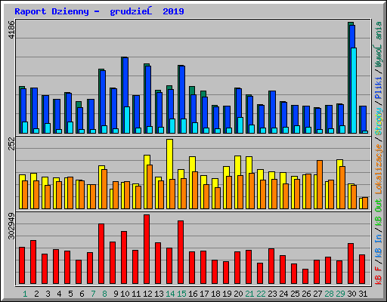Click the legend label "kB F"
This screenshot has height=302, width=387.
[379, 276]
